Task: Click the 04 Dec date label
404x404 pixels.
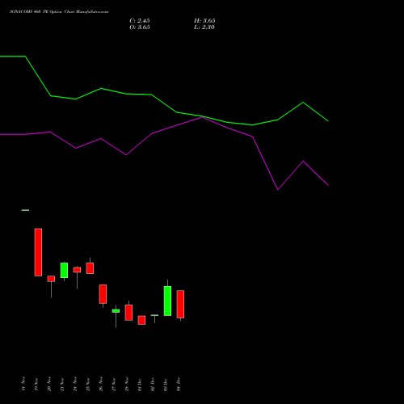Action: [179, 384]
